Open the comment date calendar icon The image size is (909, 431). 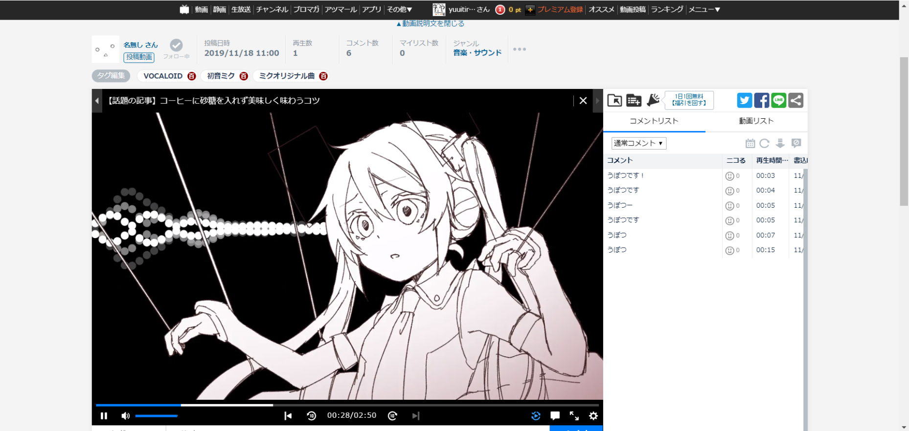[x=750, y=143]
